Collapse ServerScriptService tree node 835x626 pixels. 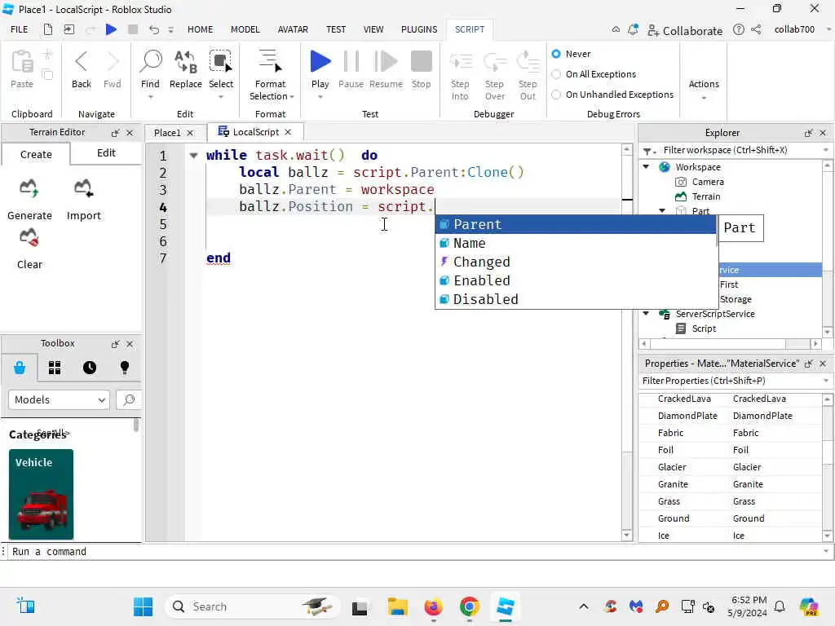pos(646,314)
